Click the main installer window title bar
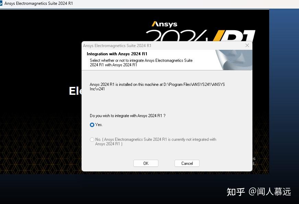 click(x=137, y=3)
